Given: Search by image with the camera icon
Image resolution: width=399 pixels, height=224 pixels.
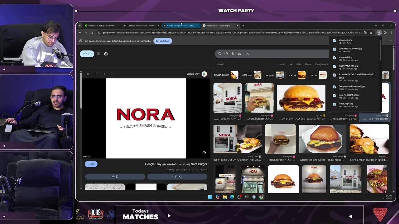Looking at the screenshot, I should [x=226, y=54].
